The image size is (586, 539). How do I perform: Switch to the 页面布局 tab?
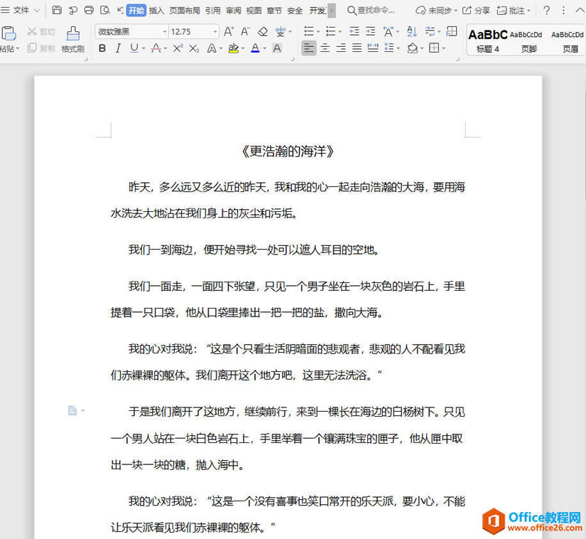185,11
